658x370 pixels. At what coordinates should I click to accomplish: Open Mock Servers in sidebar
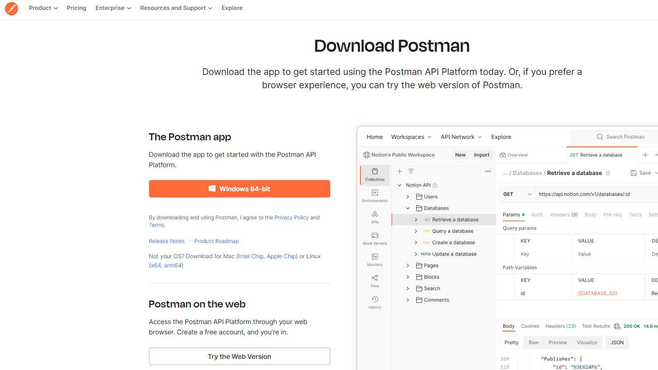(x=375, y=238)
